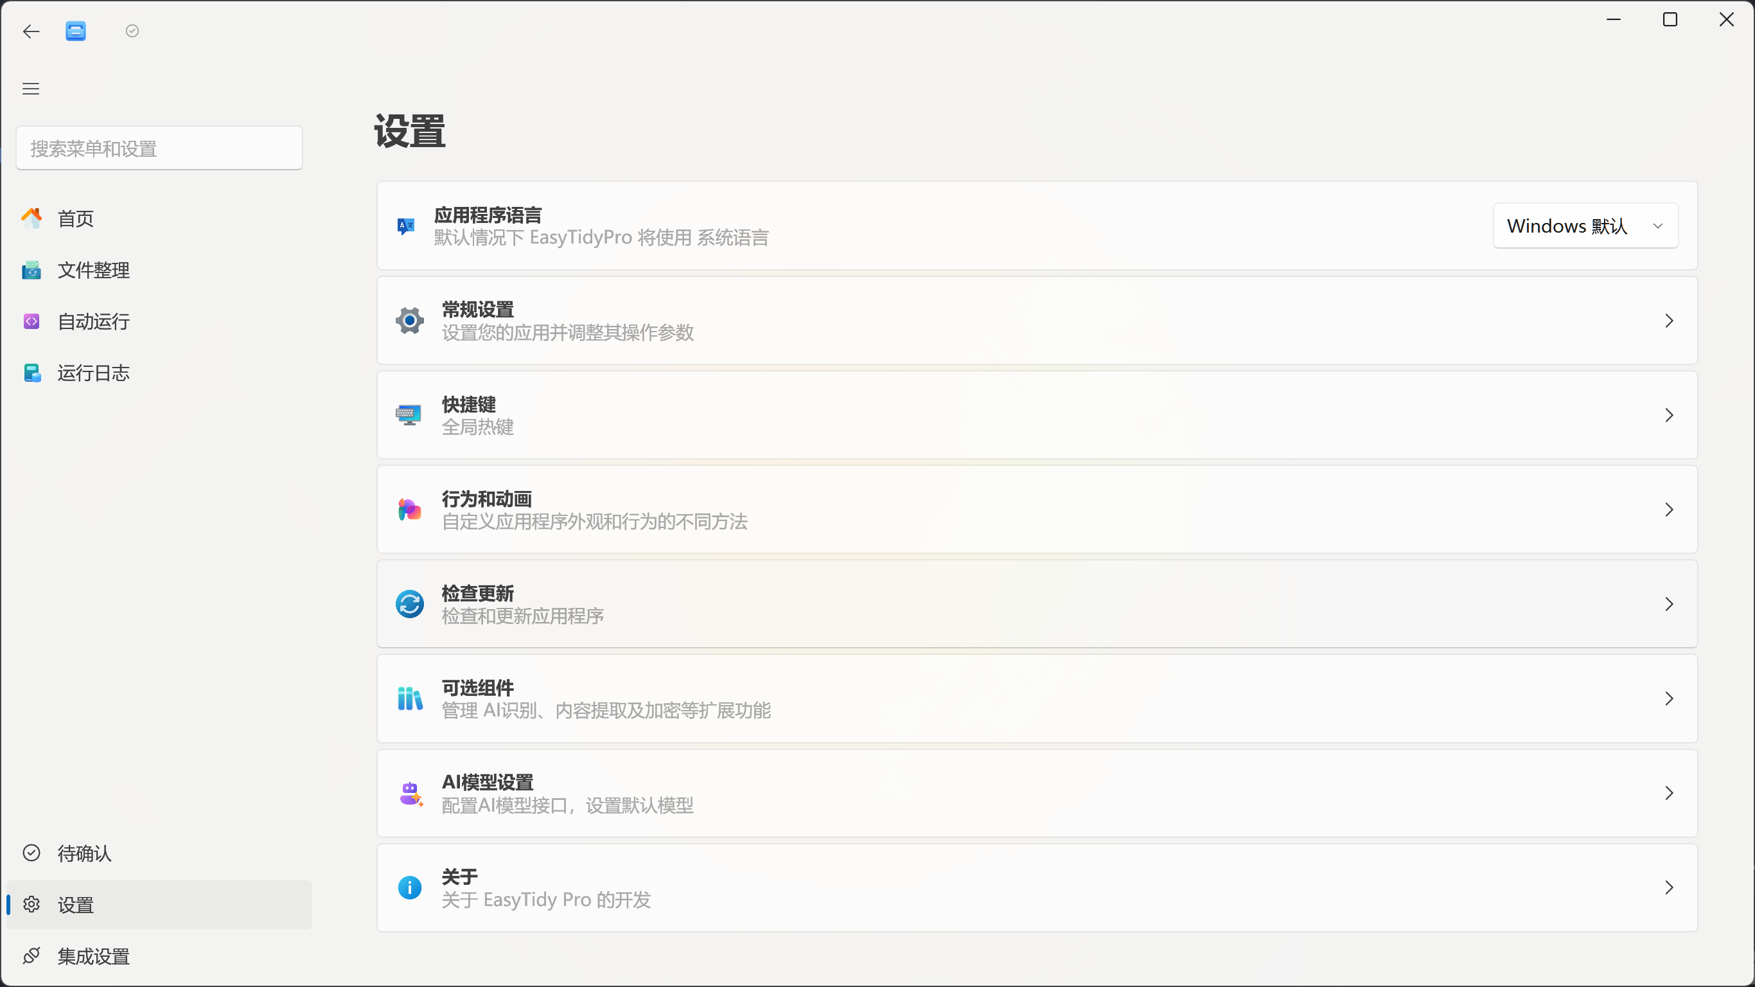
Task: Click the 关于 info icon
Action: coord(409,887)
